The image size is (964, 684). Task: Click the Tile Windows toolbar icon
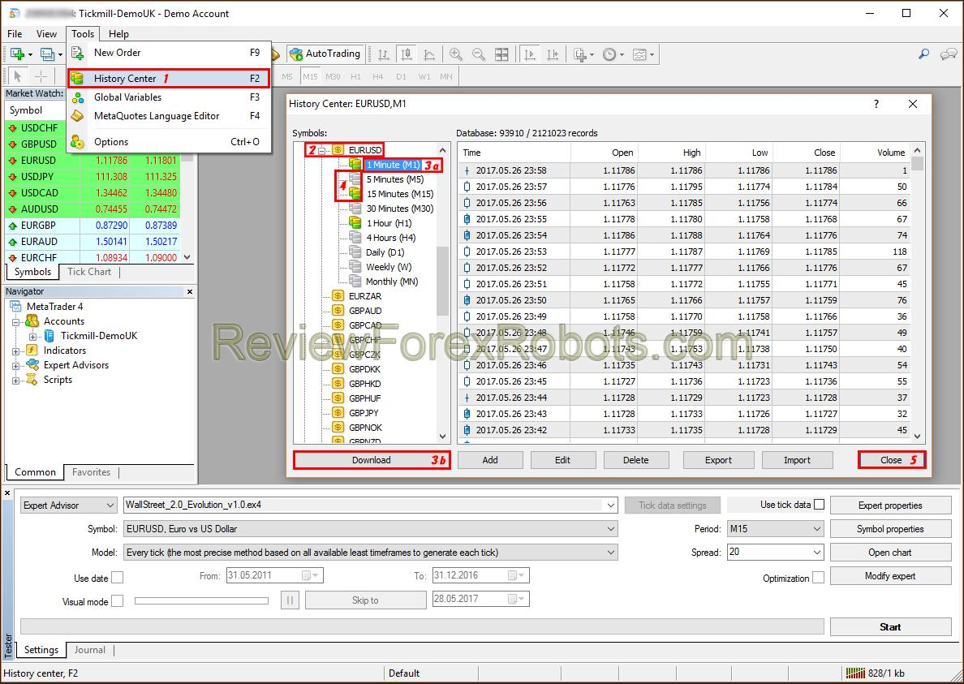pyautogui.click(x=501, y=54)
